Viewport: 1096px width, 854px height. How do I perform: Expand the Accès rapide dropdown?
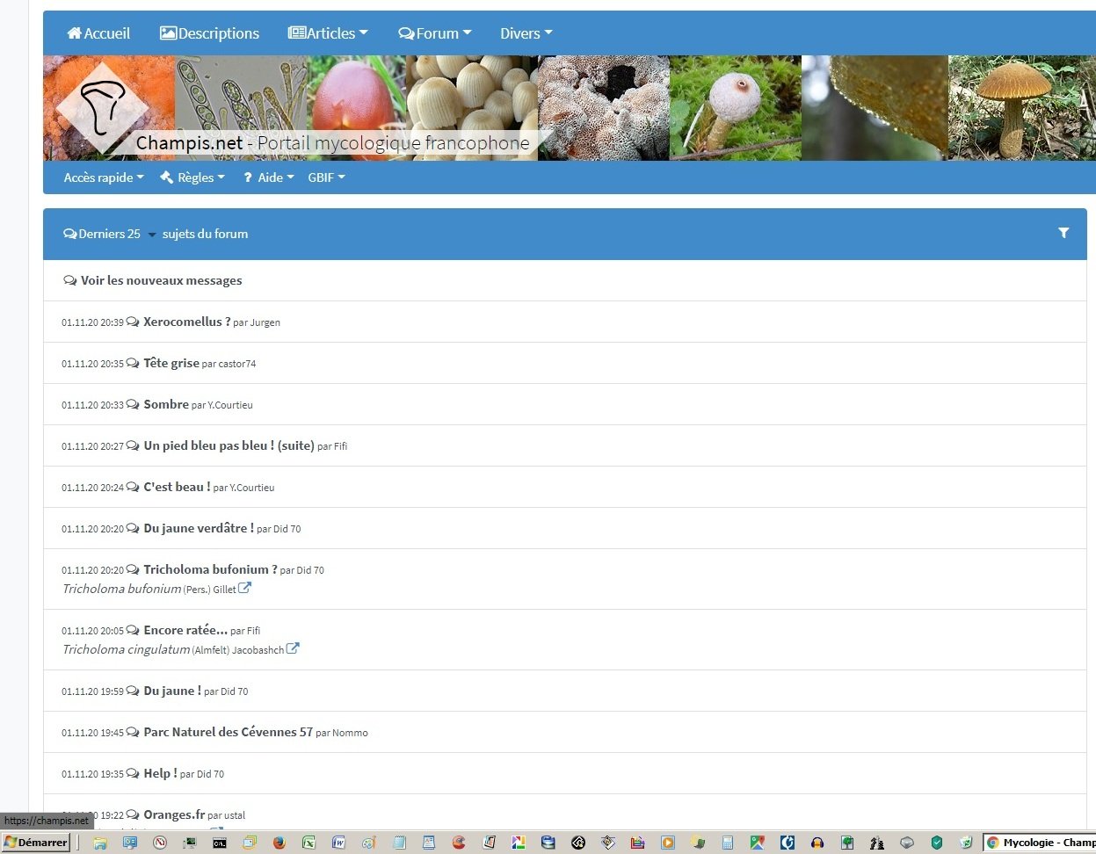click(x=104, y=177)
